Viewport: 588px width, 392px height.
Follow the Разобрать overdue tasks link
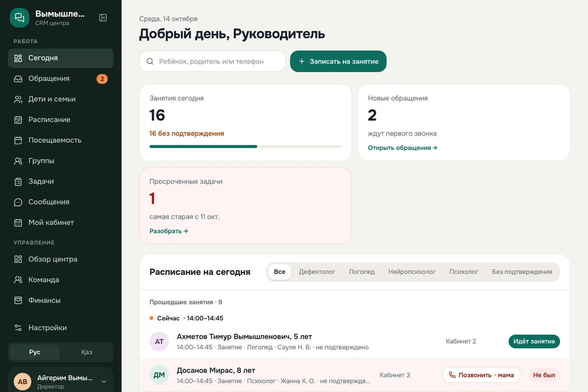click(x=169, y=231)
